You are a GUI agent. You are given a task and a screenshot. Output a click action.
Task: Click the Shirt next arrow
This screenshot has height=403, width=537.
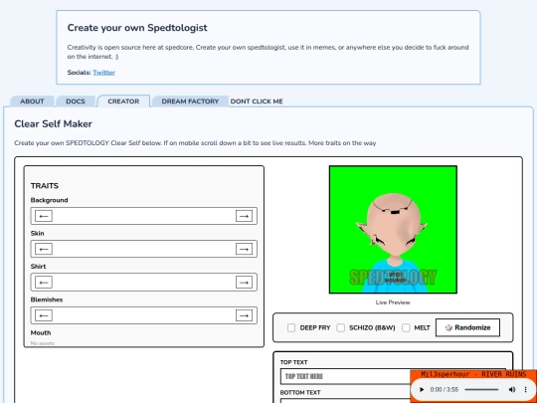(x=244, y=283)
